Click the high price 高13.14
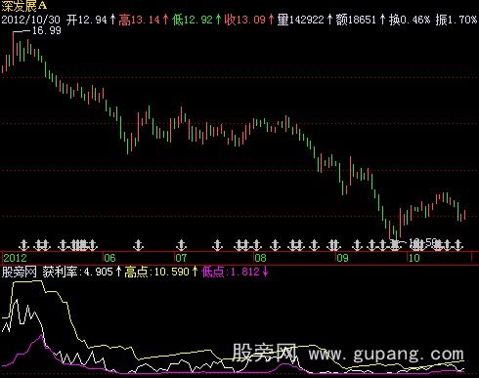Screen dimensions: 479x378 [139, 20]
